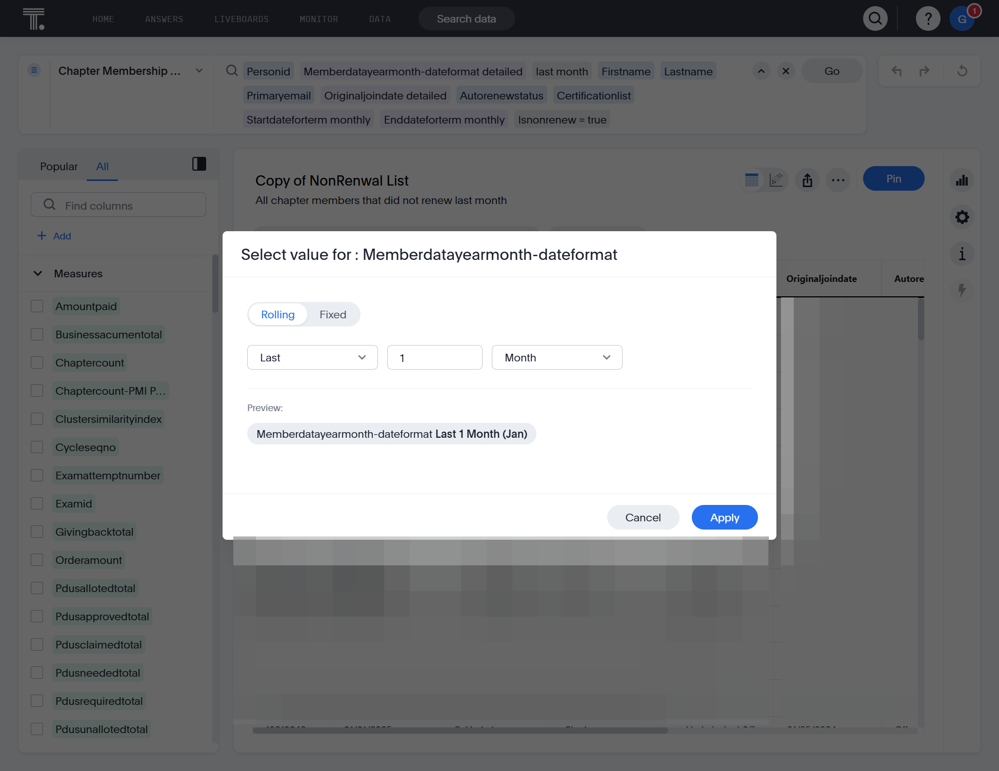Check the Businessacumentotal checkbox
Image resolution: width=999 pixels, height=771 pixels.
(37, 334)
